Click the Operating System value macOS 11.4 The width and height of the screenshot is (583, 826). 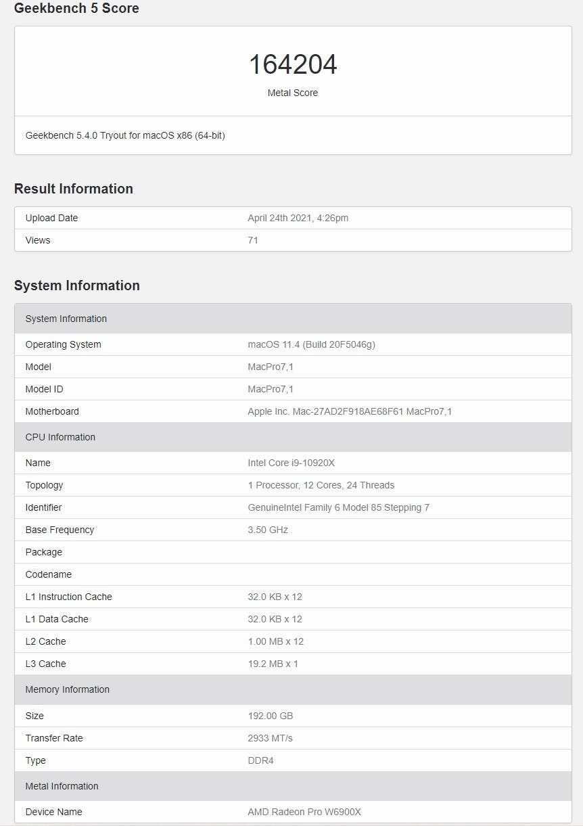pos(311,344)
